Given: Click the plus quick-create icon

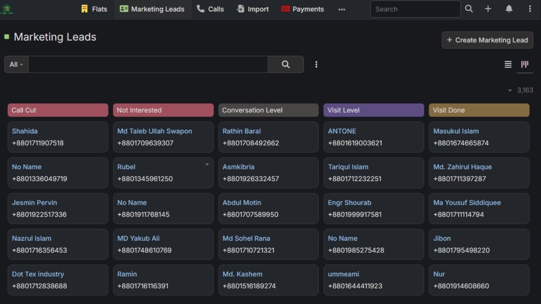Looking at the screenshot, I should click(x=488, y=9).
